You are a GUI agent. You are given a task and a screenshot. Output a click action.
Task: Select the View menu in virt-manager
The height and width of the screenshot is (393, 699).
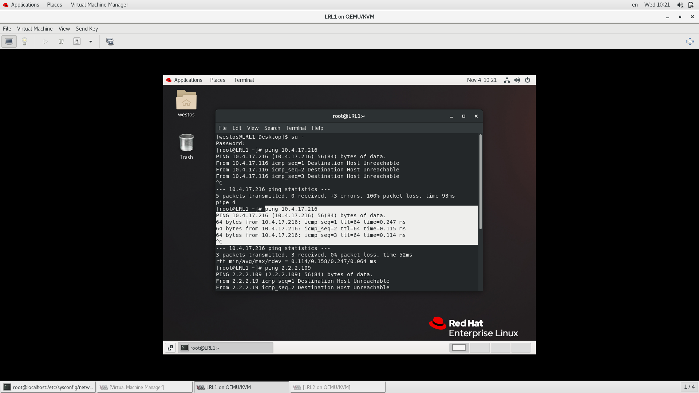(64, 28)
